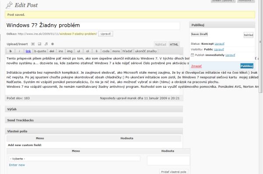Click the calendar icon beside Publish immediately
Image resolution: width=263 pixels, height=174 pixels.
pyautogui.click(x=192, y=55)
